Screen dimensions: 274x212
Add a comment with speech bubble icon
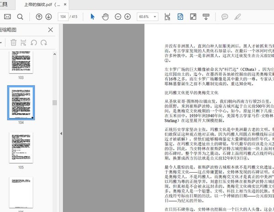click(x=225, y=16)
